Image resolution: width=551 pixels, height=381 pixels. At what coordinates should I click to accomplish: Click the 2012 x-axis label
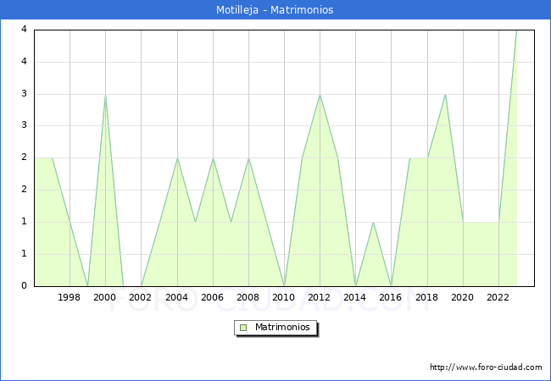pos(320,297)
